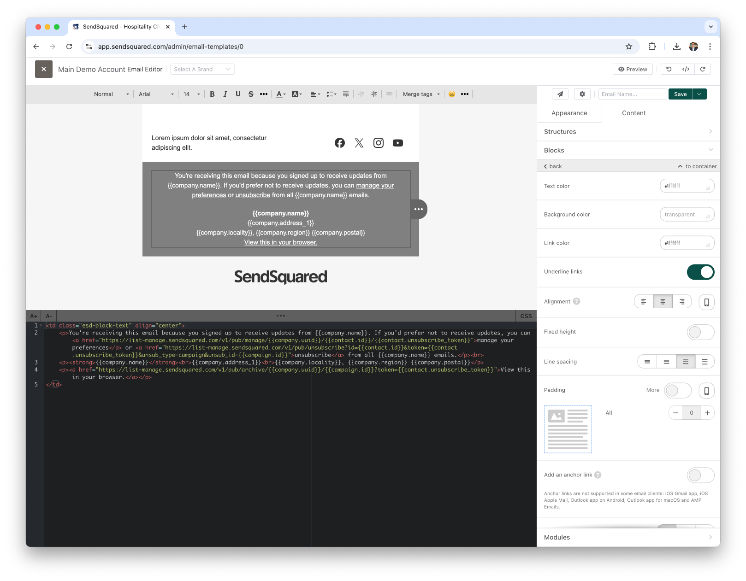Click the Facebook icon in the email
Viewport: 746px width, 581px height.
pos(340,143)
